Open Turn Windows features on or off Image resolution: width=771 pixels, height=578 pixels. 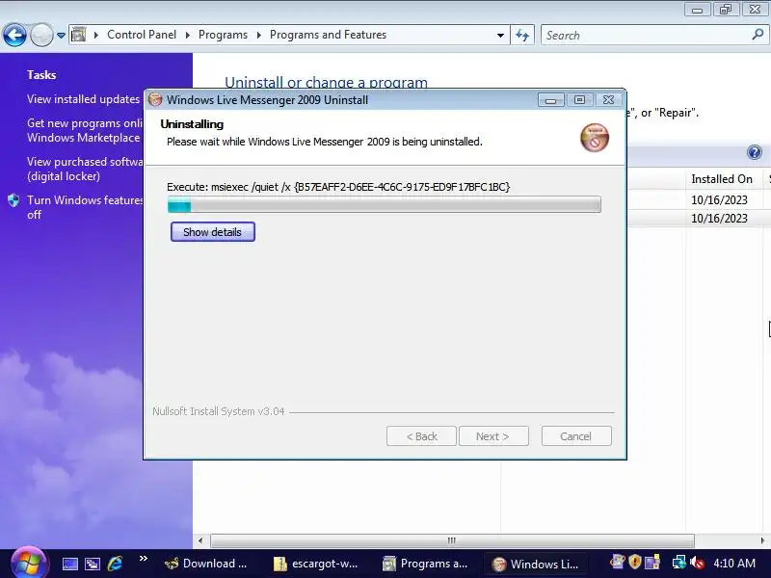point(85,207)
